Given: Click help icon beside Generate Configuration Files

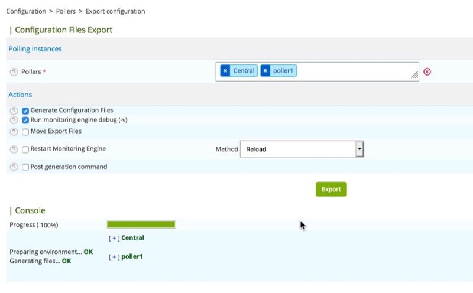Looking at the screenshot, I should coord(14,110).
